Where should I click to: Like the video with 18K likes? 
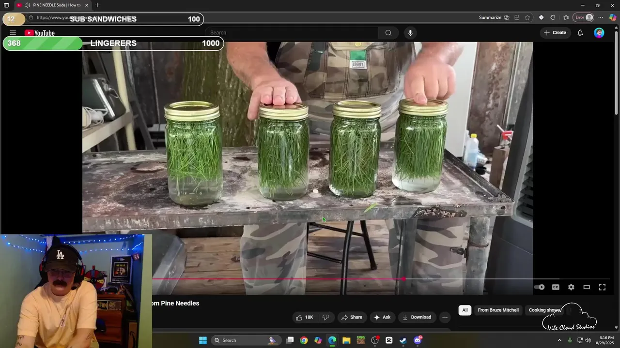click(305, 317)
